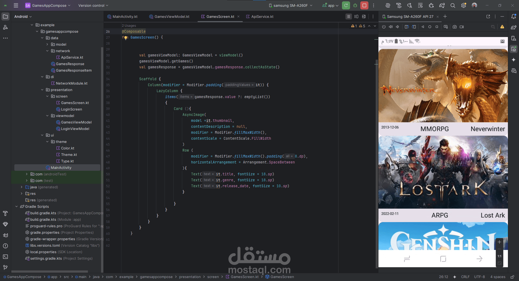The width and height of the screenshot is (519, 281).
Task: Tap the emulator toolbar Home circle
Action: (430, 27)
